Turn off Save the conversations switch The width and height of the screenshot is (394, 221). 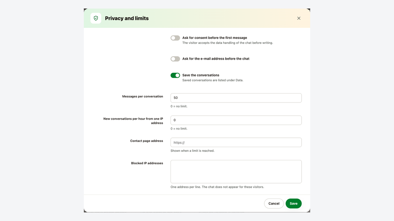(175, 75)
